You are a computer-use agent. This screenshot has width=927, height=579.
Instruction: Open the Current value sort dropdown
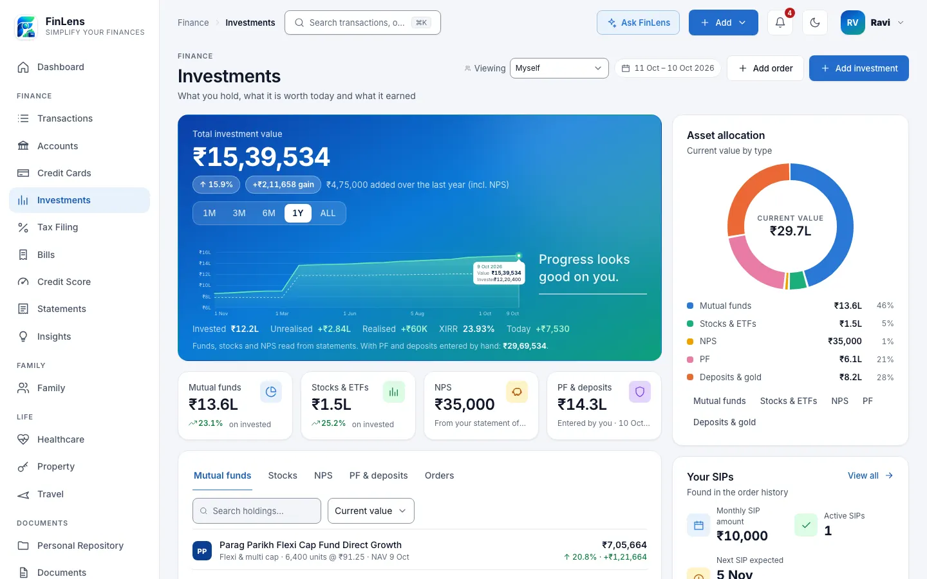(371, 511)
